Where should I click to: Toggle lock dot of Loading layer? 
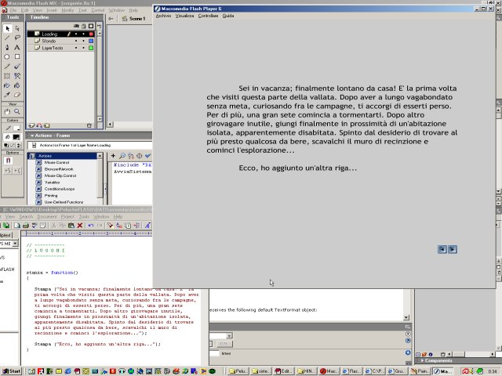pyautogui.click(x=84, y=34)
